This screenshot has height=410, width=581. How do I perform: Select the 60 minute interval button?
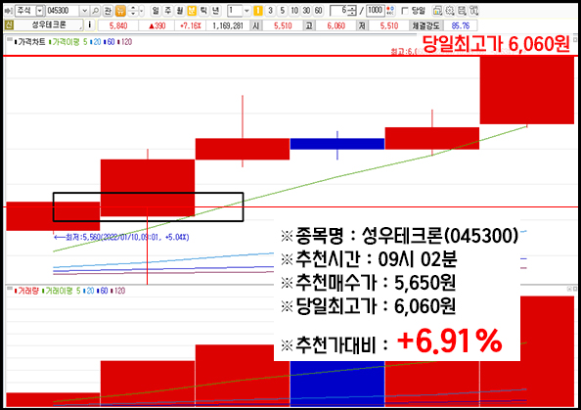[x=318, y=11]
